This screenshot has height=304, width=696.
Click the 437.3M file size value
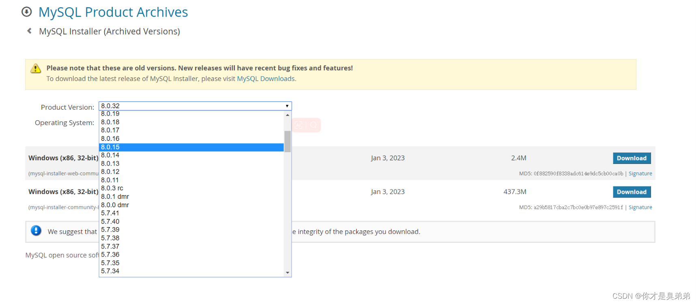coord(515,191)
